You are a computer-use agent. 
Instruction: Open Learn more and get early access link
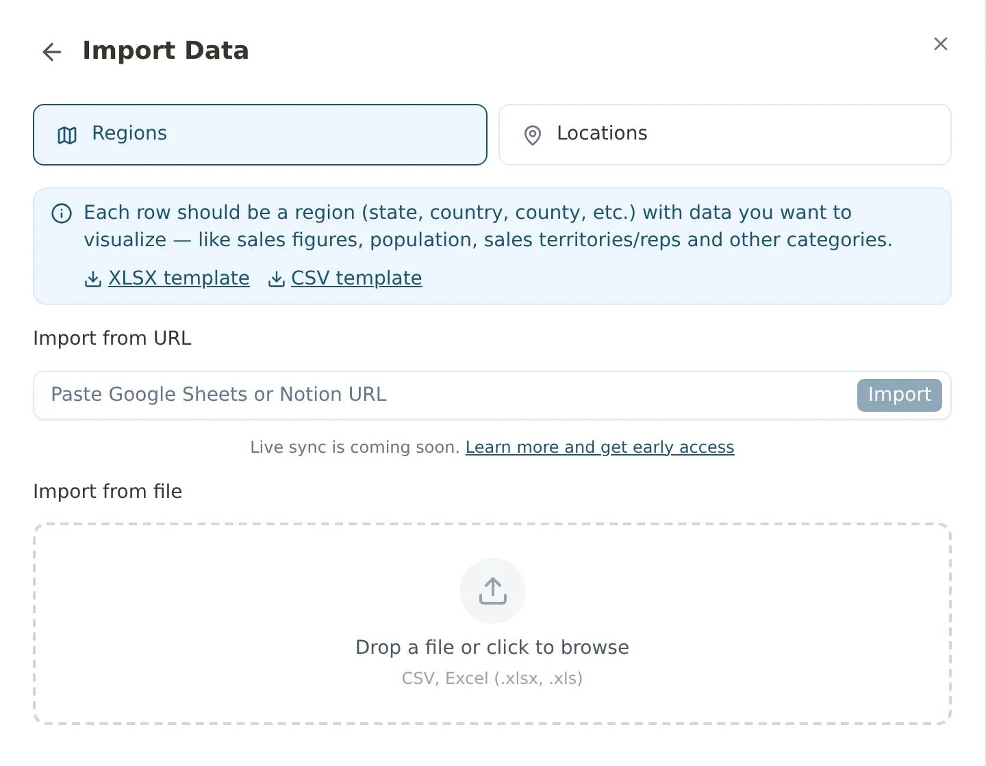(x=600, y=447)
